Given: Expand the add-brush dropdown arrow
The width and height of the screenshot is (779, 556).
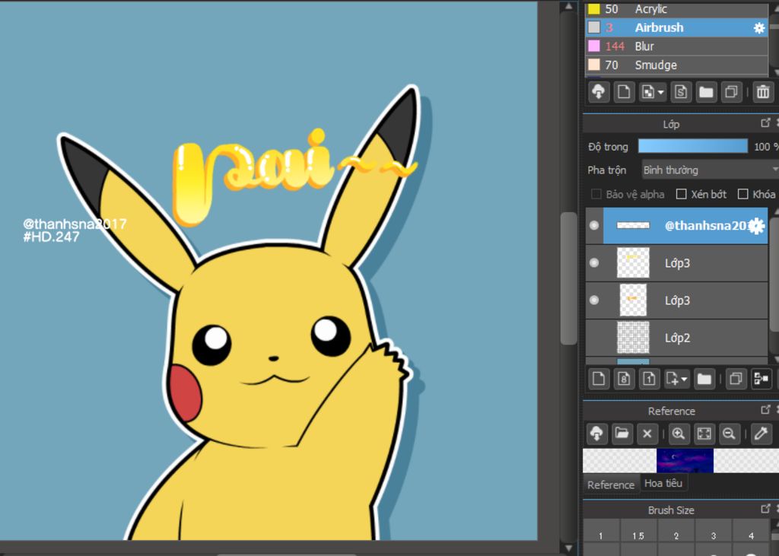Looking at the screenshot, I should click(x=661, y=93).
